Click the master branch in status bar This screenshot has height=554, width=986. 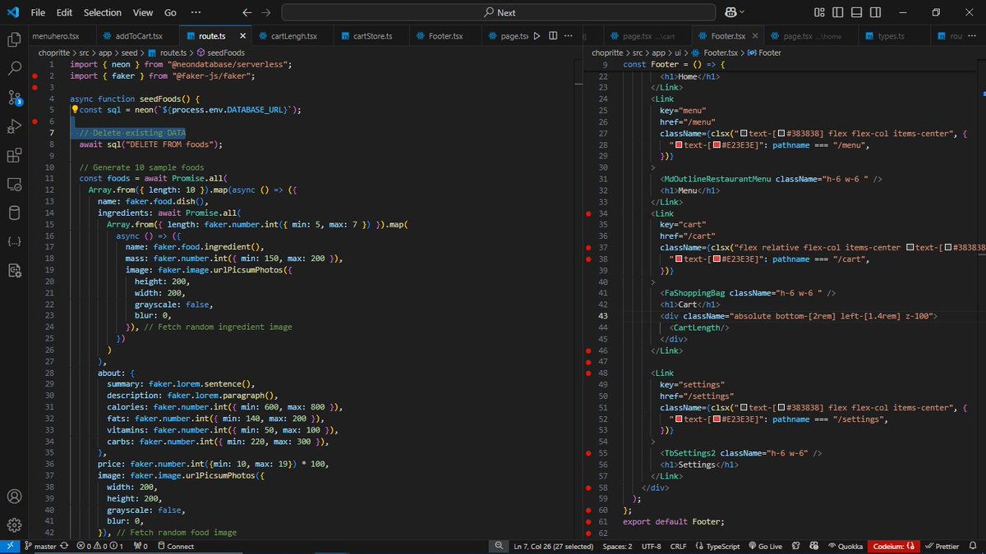click(40, 546)
